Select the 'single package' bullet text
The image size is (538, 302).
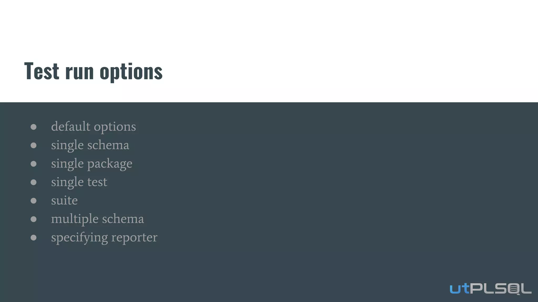point(92,164)
